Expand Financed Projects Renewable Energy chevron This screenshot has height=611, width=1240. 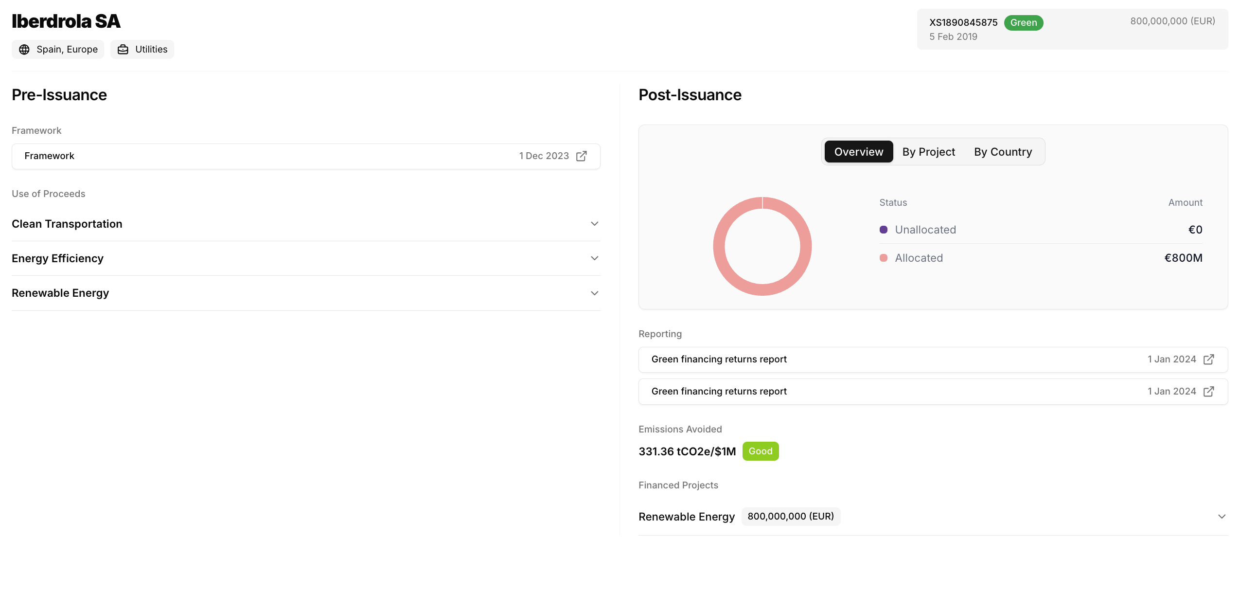[x=1222, y=517]
